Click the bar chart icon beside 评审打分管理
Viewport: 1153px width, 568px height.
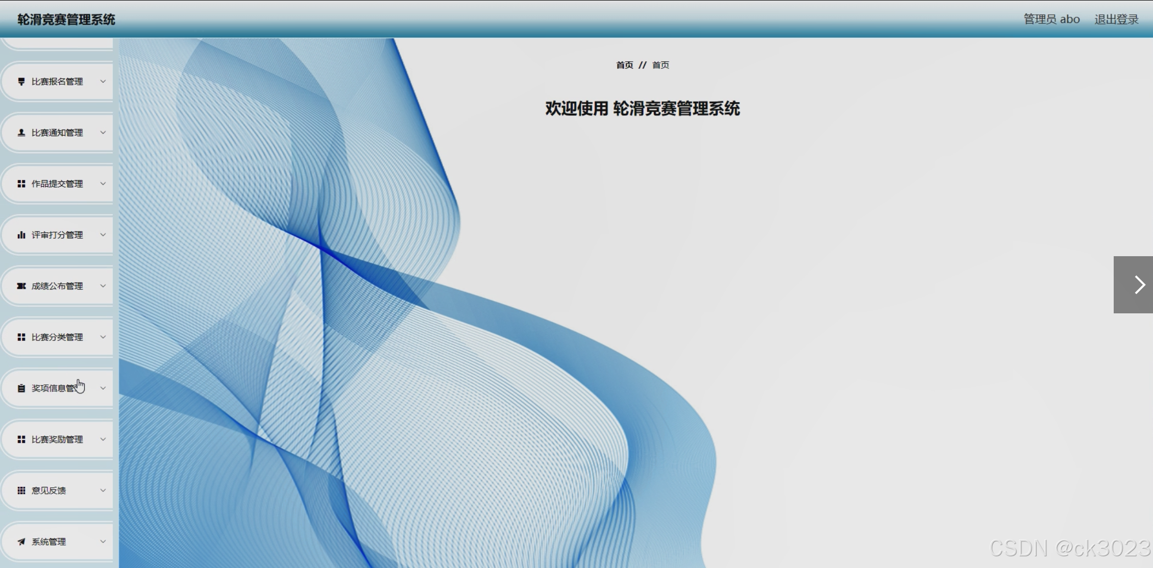point(21,235)
